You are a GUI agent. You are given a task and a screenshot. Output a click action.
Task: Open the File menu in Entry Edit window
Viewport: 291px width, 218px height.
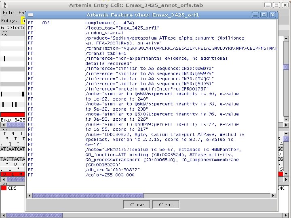tap(8, 13)
